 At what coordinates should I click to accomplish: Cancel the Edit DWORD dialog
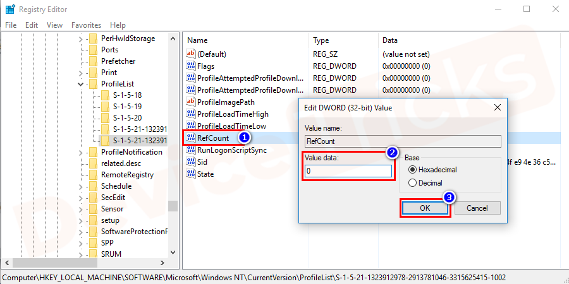pos(477,208)
